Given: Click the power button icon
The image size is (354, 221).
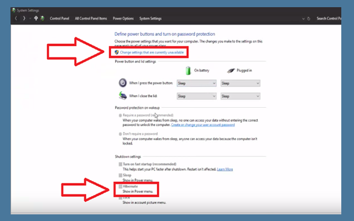Looking at the screenshot, I should pyautogui.click(x=123, y=82).
